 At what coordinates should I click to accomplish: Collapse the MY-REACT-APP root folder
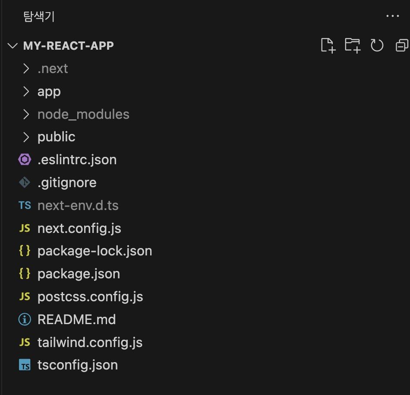(13, 46)
